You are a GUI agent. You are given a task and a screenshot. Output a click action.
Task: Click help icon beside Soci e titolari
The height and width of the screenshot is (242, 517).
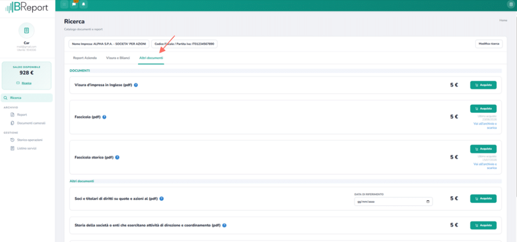(x=162, y=199)
